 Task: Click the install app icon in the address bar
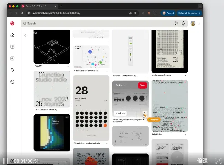coord(130,13)
